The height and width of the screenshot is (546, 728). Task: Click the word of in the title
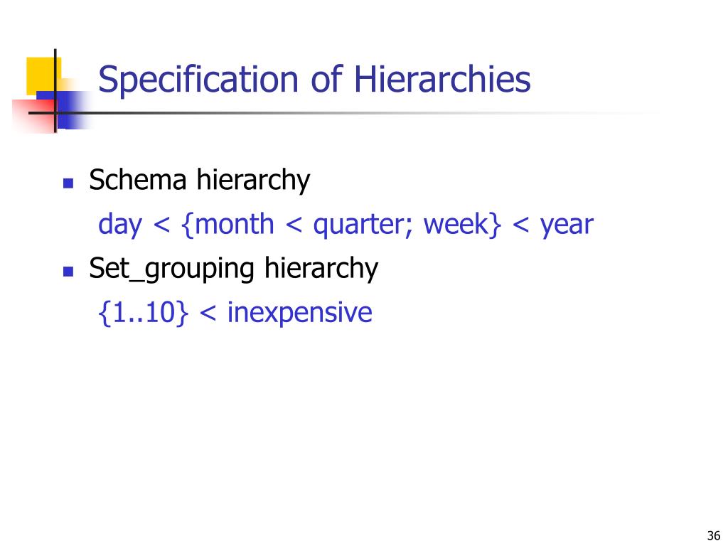tap(326, 78)
